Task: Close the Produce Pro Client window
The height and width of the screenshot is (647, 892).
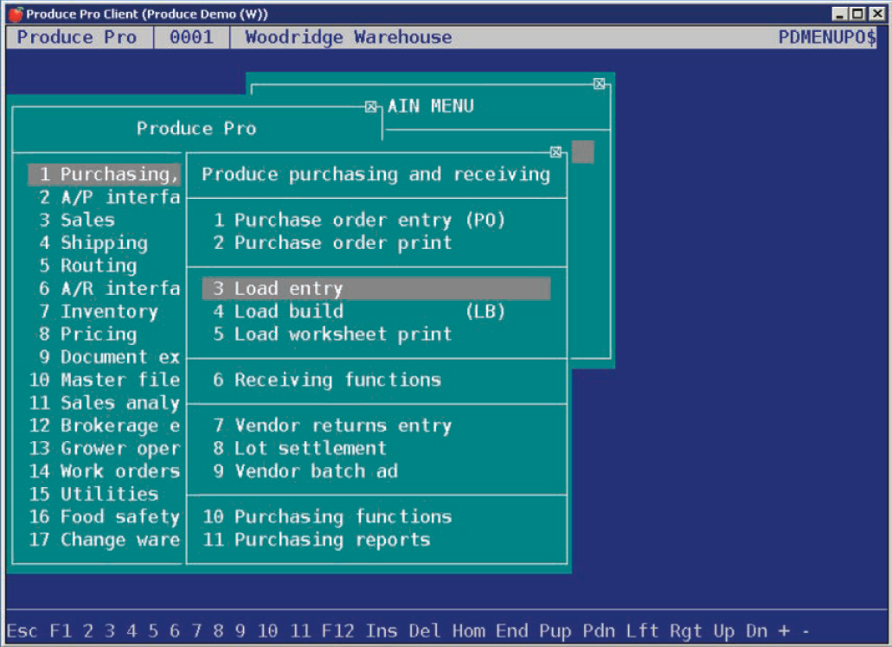Action: tap(877, 14)
